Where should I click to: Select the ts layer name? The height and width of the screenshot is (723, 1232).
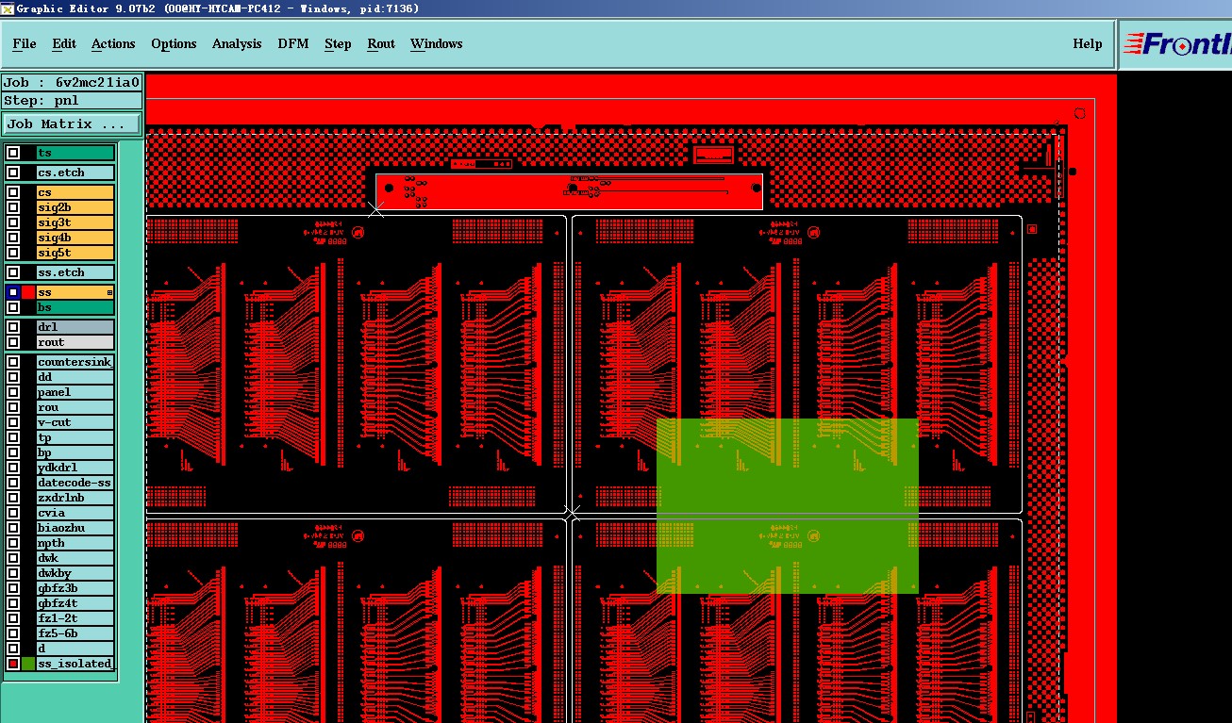tap(75, 153)
